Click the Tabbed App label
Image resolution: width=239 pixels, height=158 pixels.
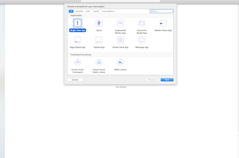[99, 48]
